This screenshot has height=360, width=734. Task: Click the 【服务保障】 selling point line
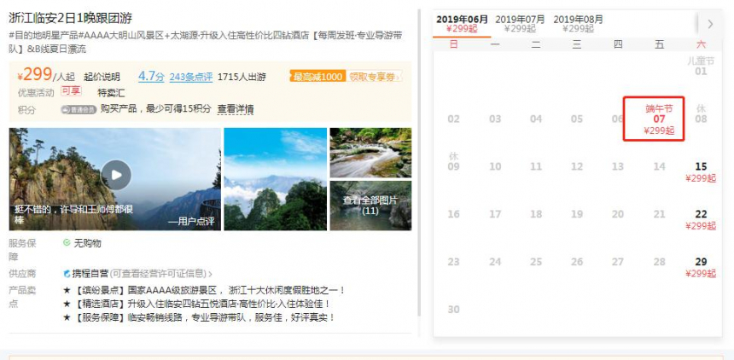(x=200, y=317)
